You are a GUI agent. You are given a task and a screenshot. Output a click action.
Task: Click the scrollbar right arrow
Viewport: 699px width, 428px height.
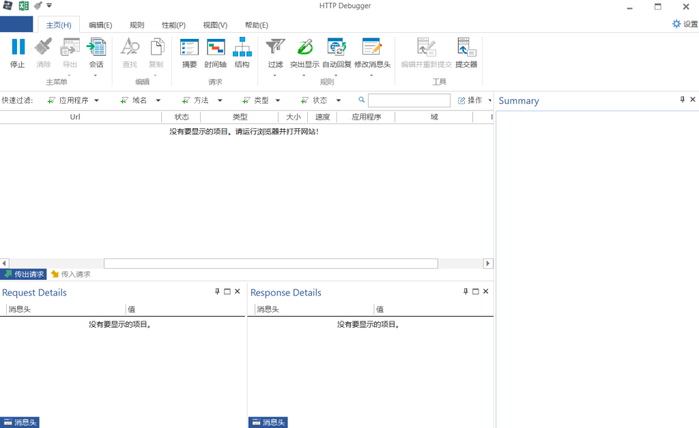[487, 263]
